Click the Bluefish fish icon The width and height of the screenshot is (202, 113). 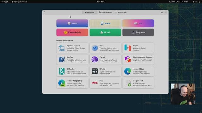(x=62, y=60)
